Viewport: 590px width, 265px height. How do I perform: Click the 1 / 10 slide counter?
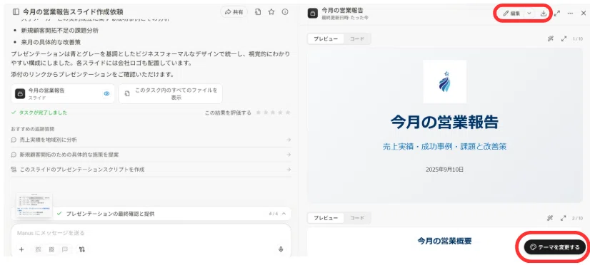pos(577,38)
